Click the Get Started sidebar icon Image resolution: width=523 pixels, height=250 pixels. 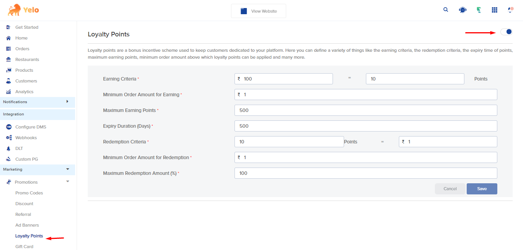(8, 27)
